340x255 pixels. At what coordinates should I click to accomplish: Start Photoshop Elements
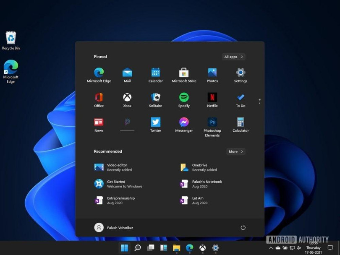(x=212, y=122)
